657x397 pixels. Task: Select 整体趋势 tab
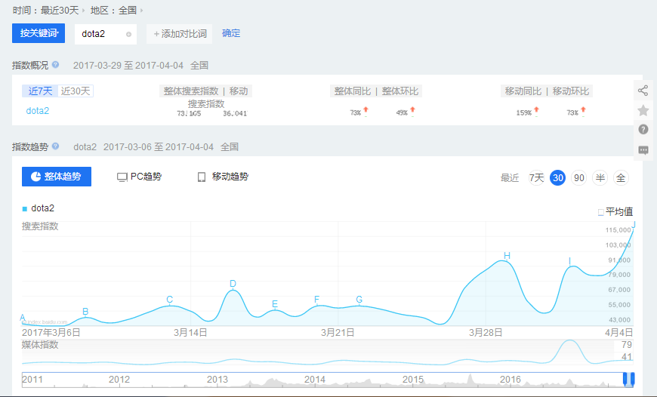57,177
